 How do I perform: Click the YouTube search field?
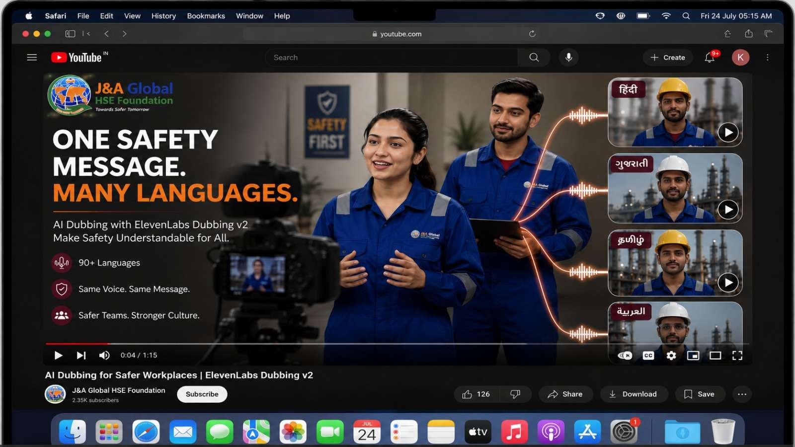pyautogui.click(x=392, y=58)
